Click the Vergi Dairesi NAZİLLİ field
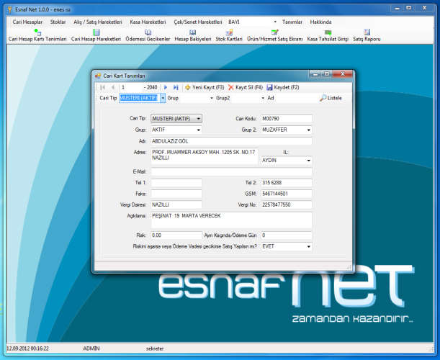This screenshot has width=440, height=360. pyautogui.click(x=176, y=204)
